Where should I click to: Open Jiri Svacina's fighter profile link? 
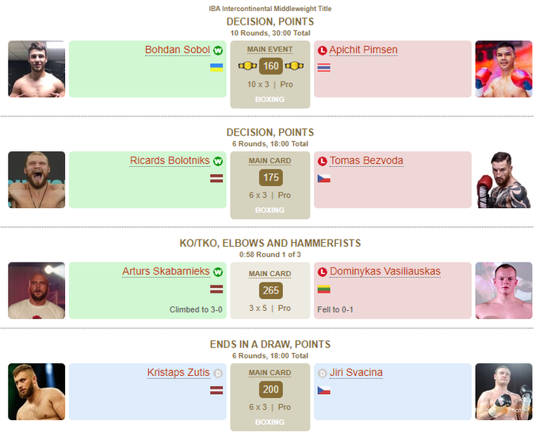point(356,373)
